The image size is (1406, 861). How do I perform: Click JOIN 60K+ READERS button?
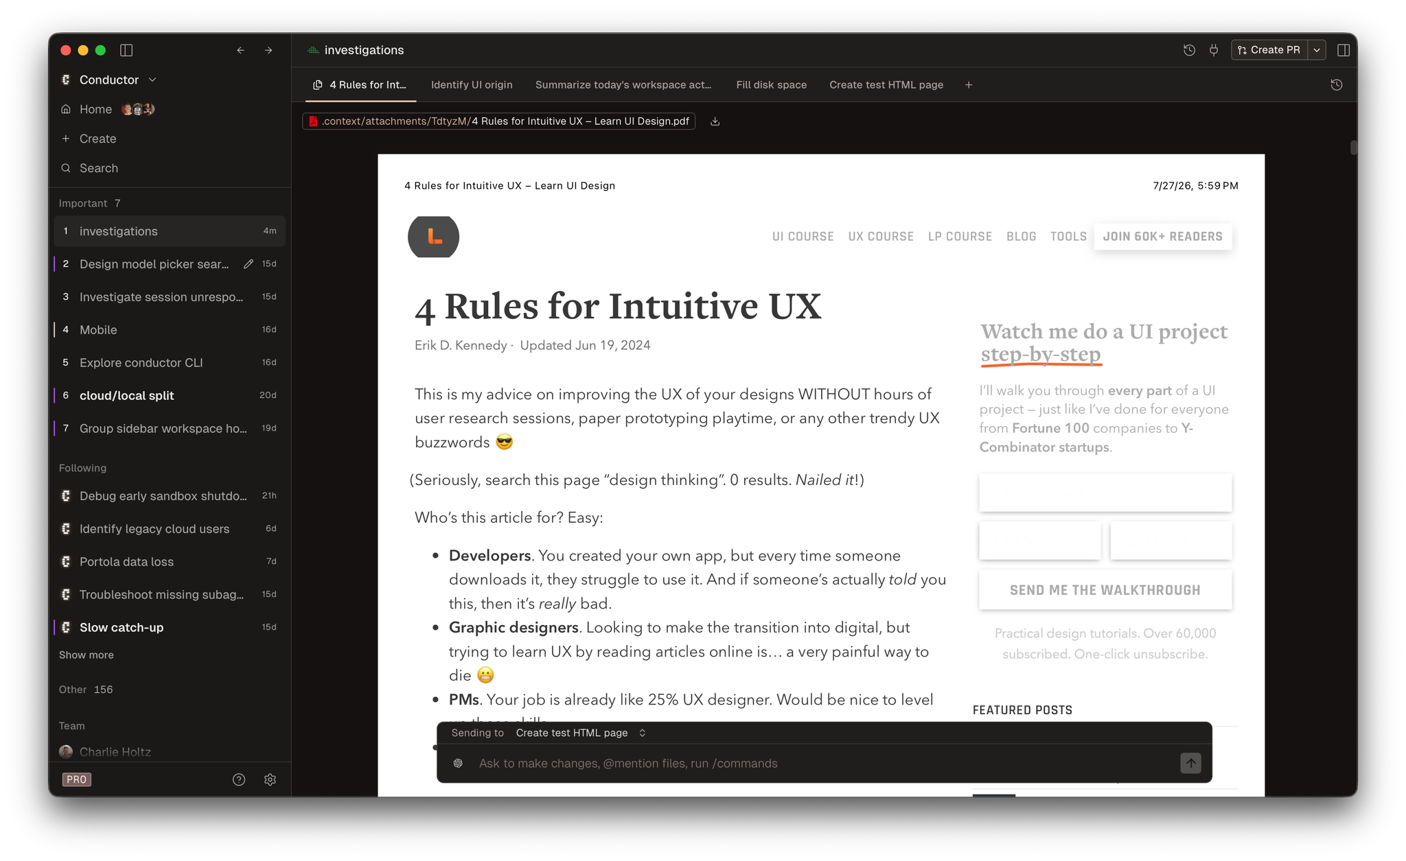(x=1162, y=237)
